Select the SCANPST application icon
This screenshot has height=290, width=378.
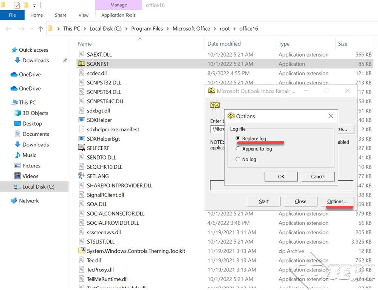tap(82, 64)
